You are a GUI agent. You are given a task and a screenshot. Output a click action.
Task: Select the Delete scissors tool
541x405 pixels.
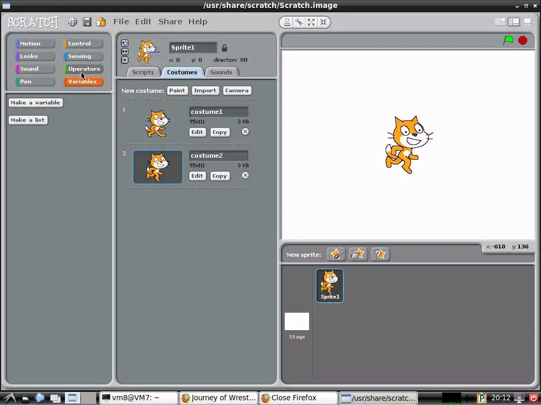pyautogui.click(x=299, y=22)
